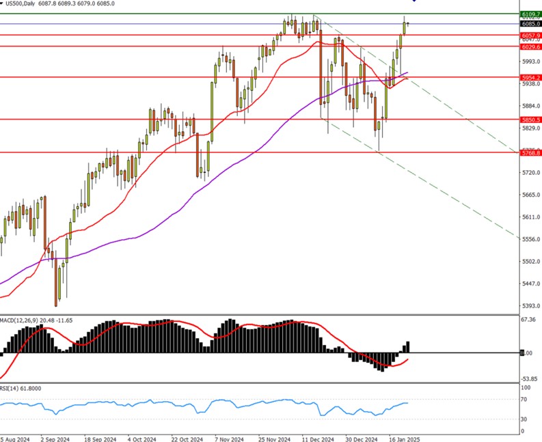Select the green 6109.7 price label
The height and width of the screenshot is (442, 542).
530,14
